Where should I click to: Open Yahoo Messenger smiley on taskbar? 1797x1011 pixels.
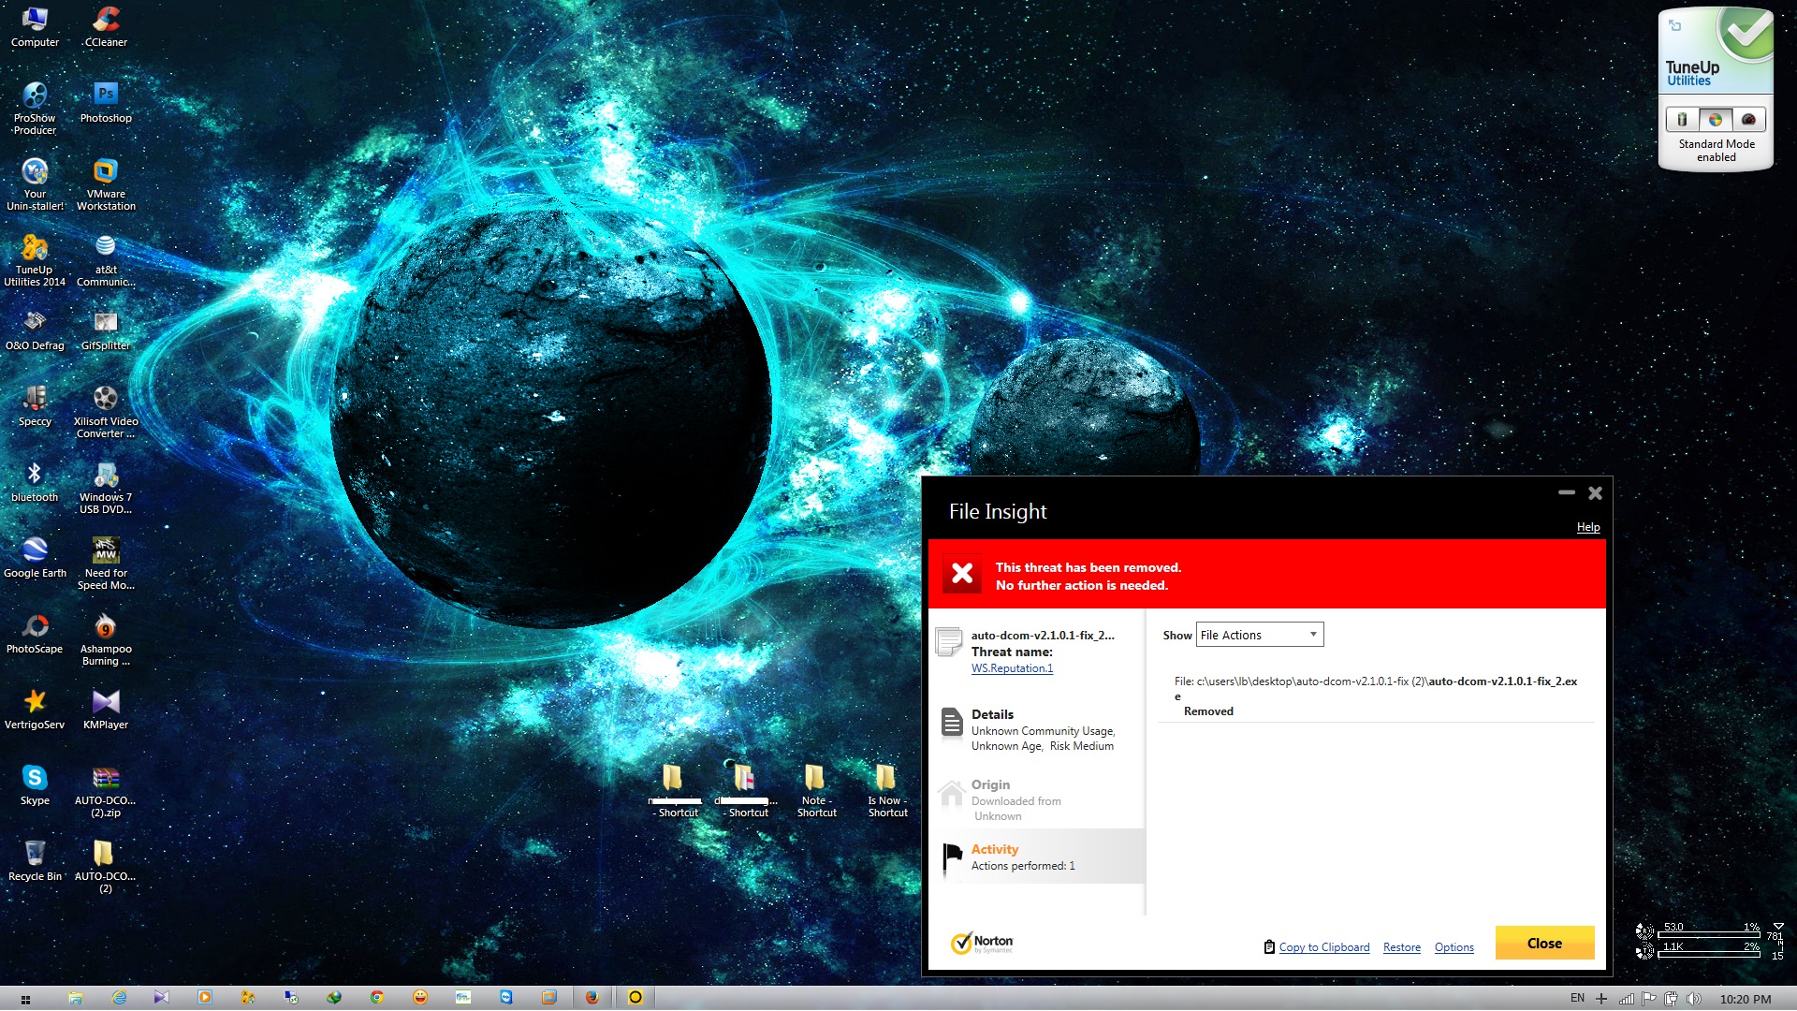point(420,998)
